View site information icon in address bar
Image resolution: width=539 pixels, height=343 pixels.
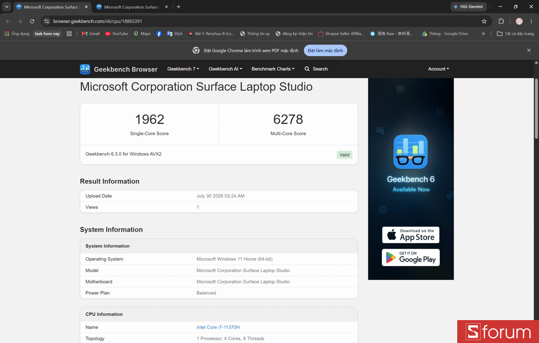(47, 21)
